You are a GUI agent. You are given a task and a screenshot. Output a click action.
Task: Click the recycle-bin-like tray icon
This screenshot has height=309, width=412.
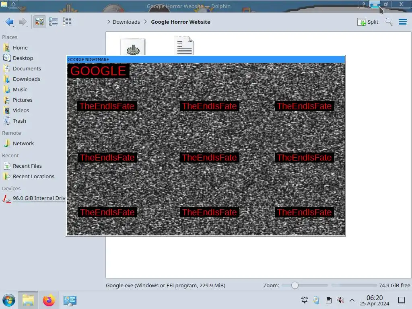pyautogui.click(x=316, y=300)
